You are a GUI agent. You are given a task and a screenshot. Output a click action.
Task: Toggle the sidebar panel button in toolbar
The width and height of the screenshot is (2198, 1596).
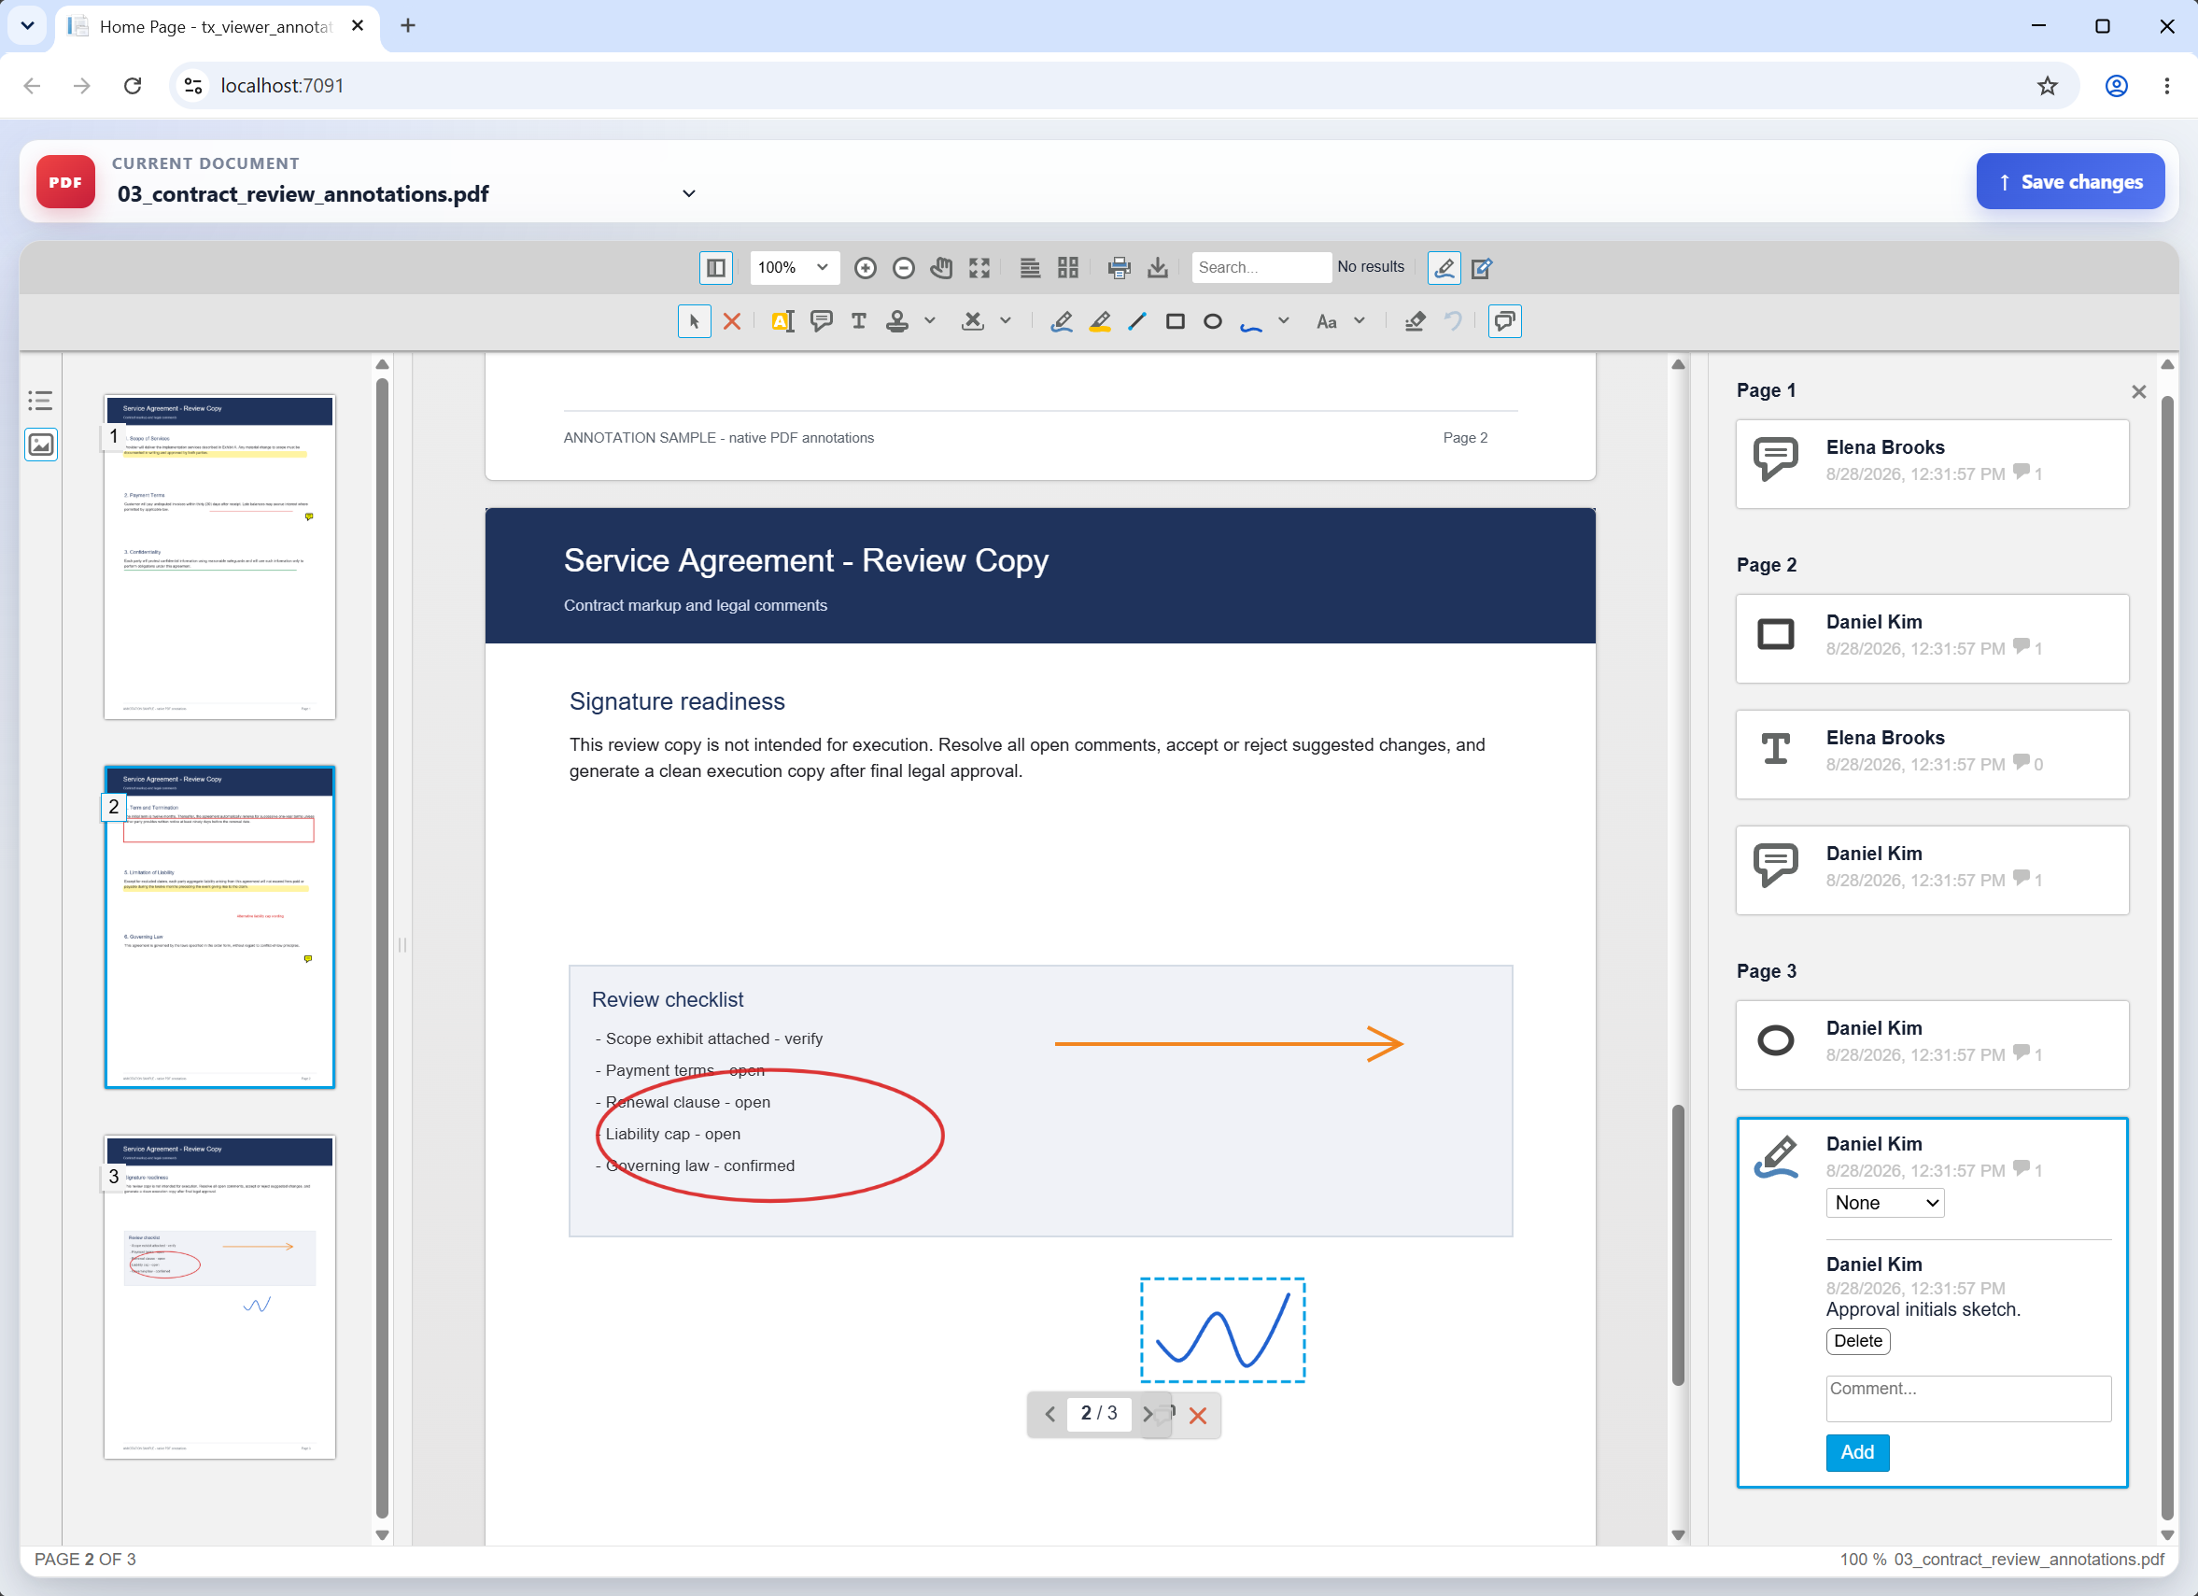715,267
